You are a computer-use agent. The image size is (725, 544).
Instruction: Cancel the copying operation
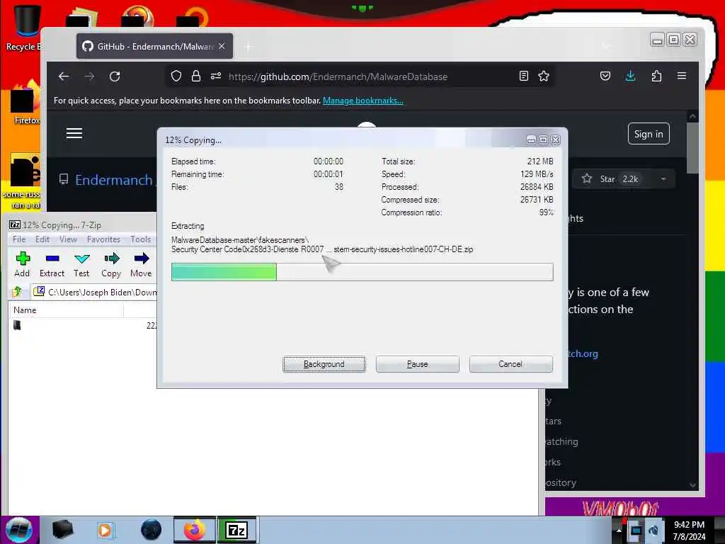coord(510,364)
